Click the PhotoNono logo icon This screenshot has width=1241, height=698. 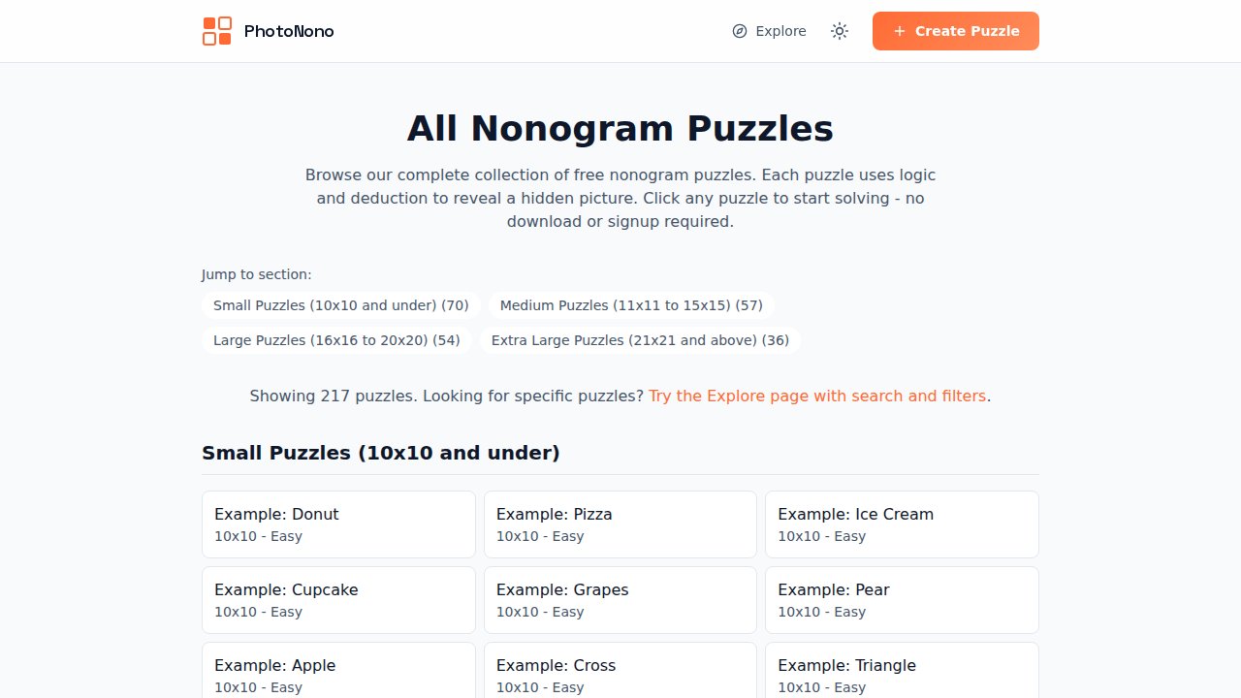click(217, 31)
